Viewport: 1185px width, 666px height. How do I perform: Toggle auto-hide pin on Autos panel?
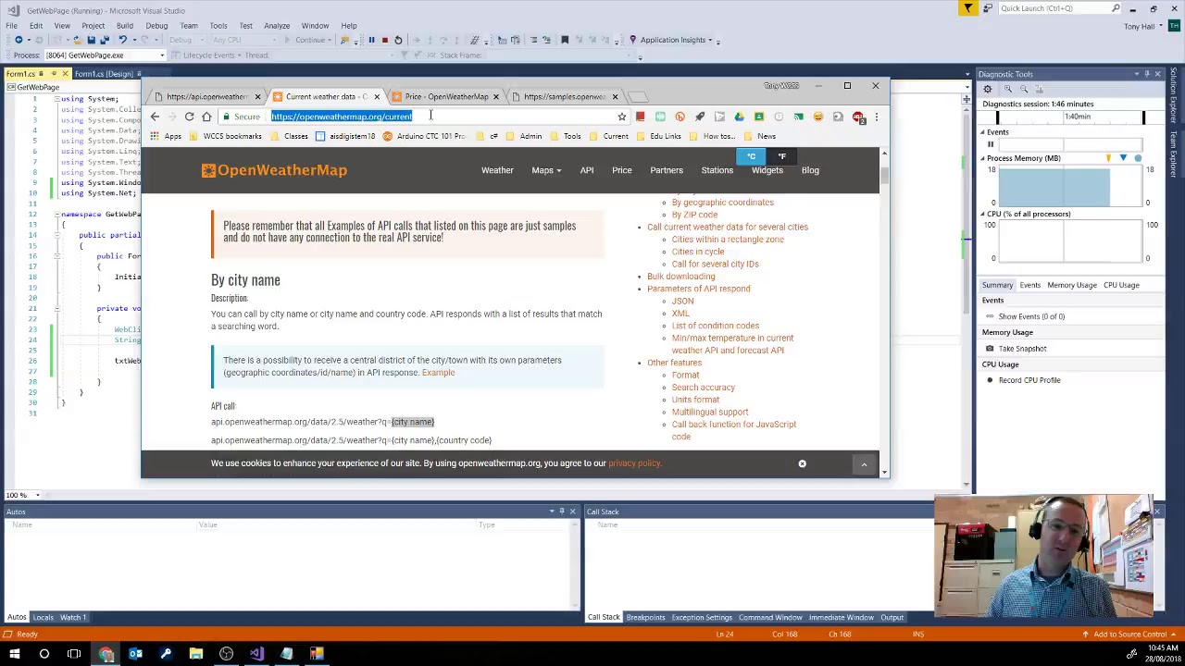(x=561, y=512)
